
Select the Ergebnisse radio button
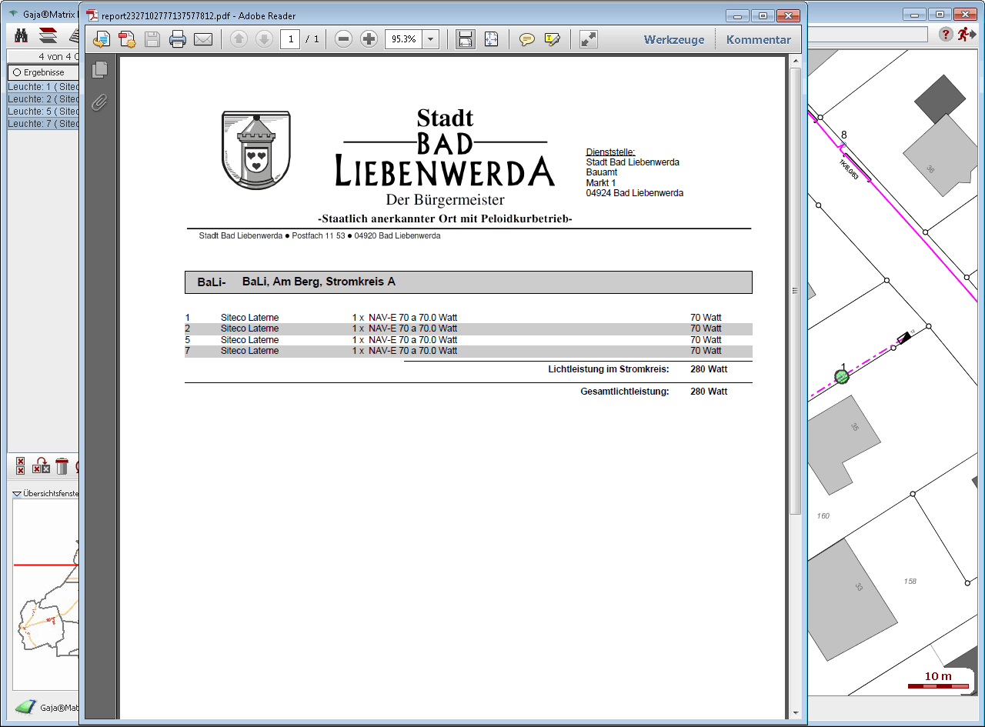pyautogui.click(x=16, y=72)
